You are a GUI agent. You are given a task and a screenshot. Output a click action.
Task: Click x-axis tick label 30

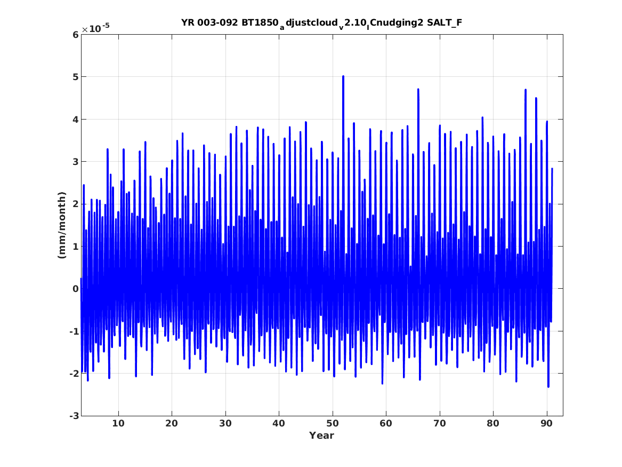click(x=225, y=423)
